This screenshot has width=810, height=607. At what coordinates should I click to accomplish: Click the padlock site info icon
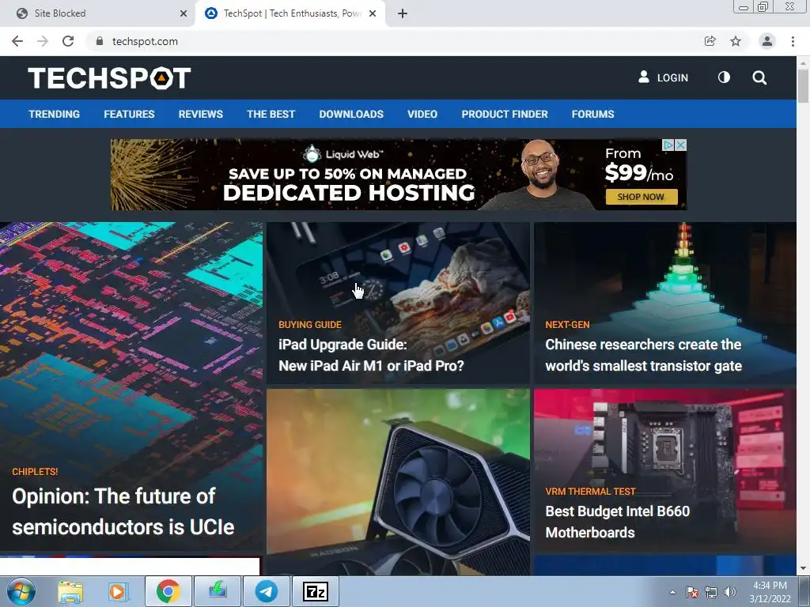pos(100,41)
